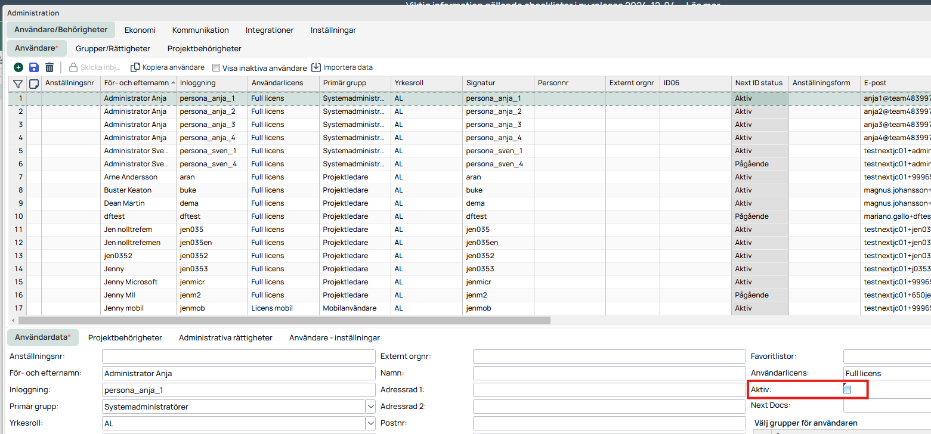Image resolution: width=931 pixels, height=434 pixels.
Task: Click the För- och efternamn input field
Action: coord(239,373)
